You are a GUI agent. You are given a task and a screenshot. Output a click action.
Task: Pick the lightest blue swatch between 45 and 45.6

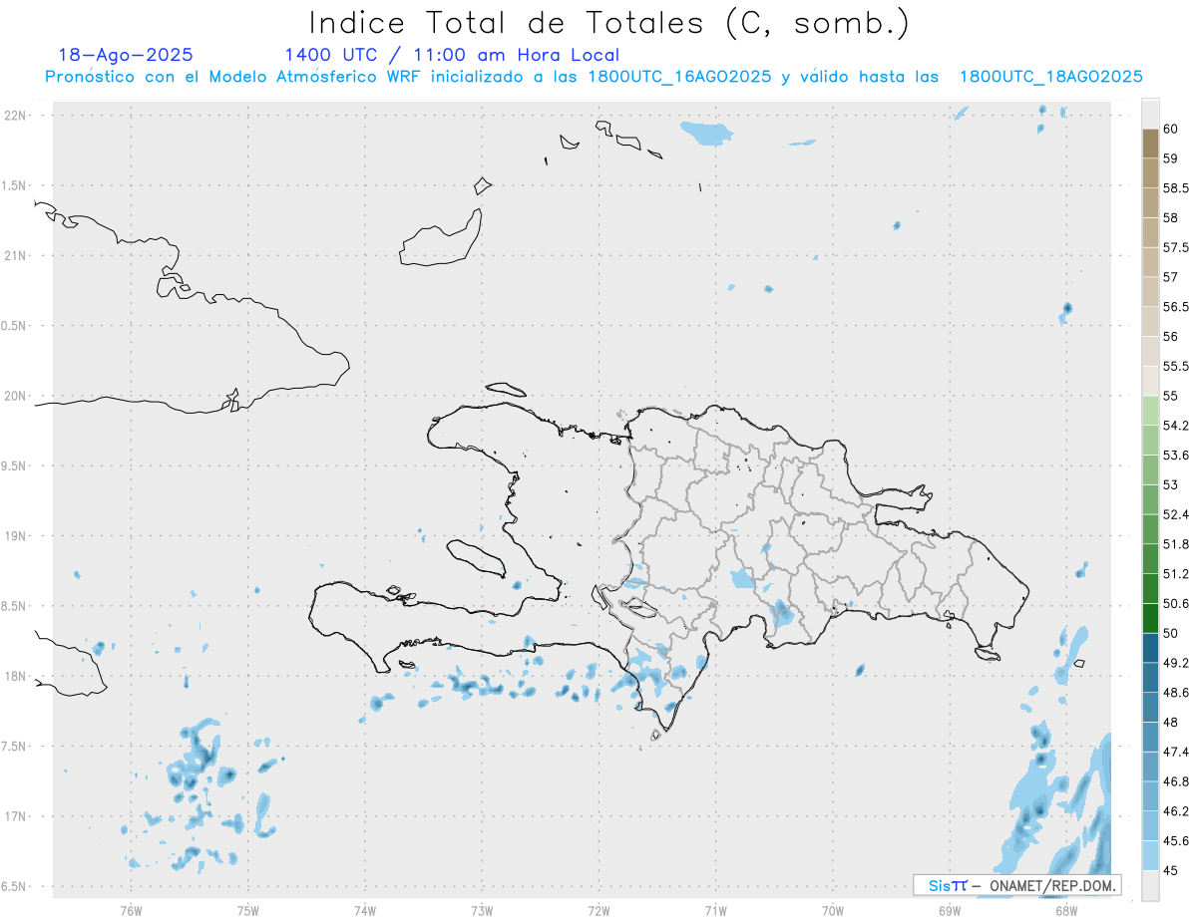[1150, 855]
